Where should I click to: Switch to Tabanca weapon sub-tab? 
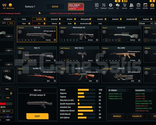tap(54, 24)
